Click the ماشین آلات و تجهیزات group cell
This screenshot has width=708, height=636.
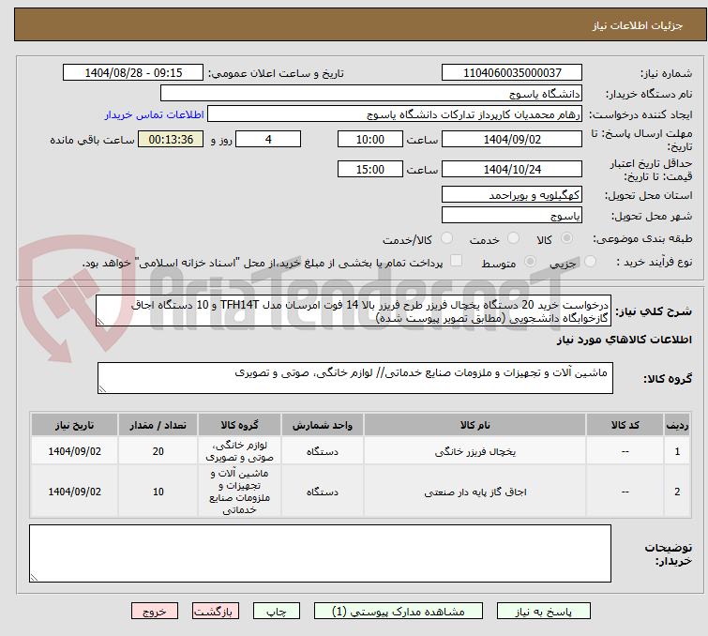pos(239,492)
